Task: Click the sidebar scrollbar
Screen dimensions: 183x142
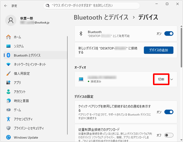Action: [x=67, y=85]
